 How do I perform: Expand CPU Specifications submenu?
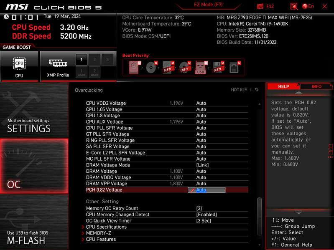(106, 227)
